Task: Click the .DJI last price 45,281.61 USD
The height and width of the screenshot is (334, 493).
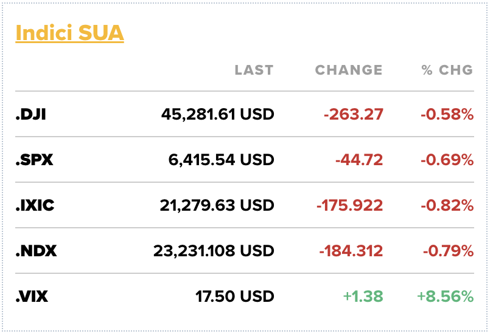Action: point(217,114)
